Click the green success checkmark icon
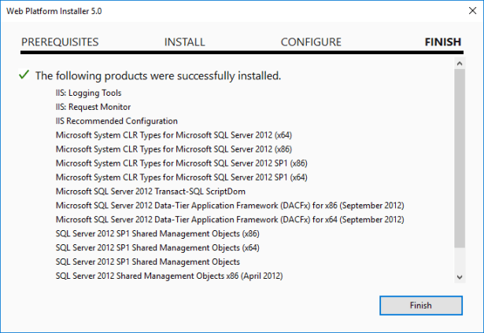484x333 pixels. click(x=24, y=75)
